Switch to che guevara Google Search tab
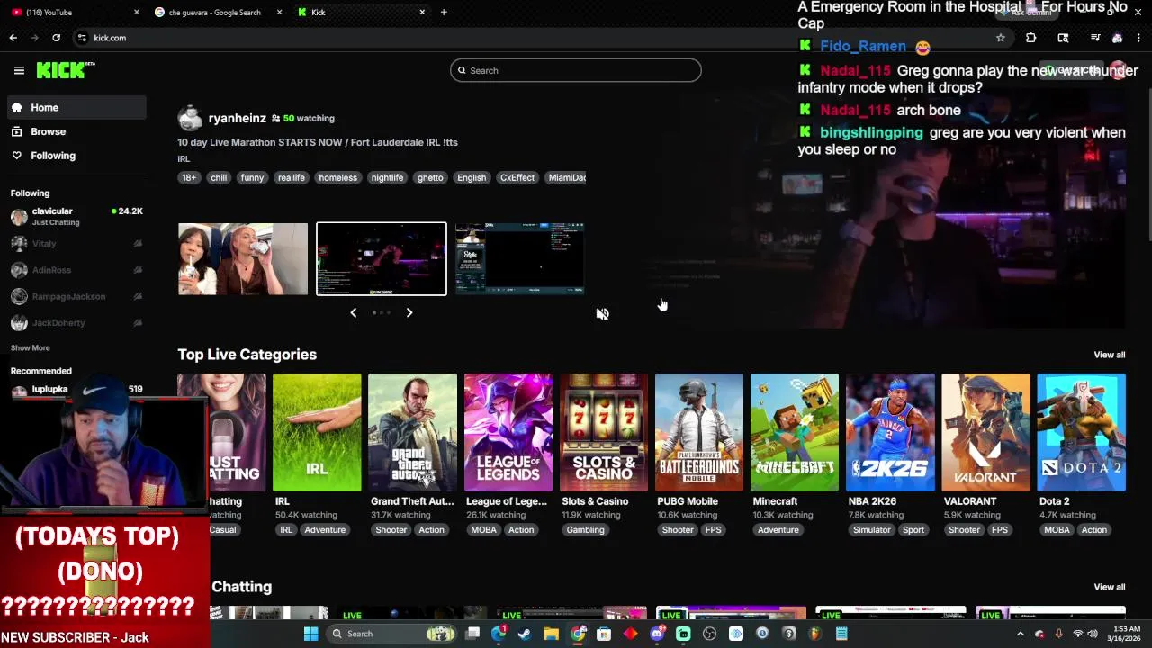Screen dimensions: 1152x648 point(216,12)
